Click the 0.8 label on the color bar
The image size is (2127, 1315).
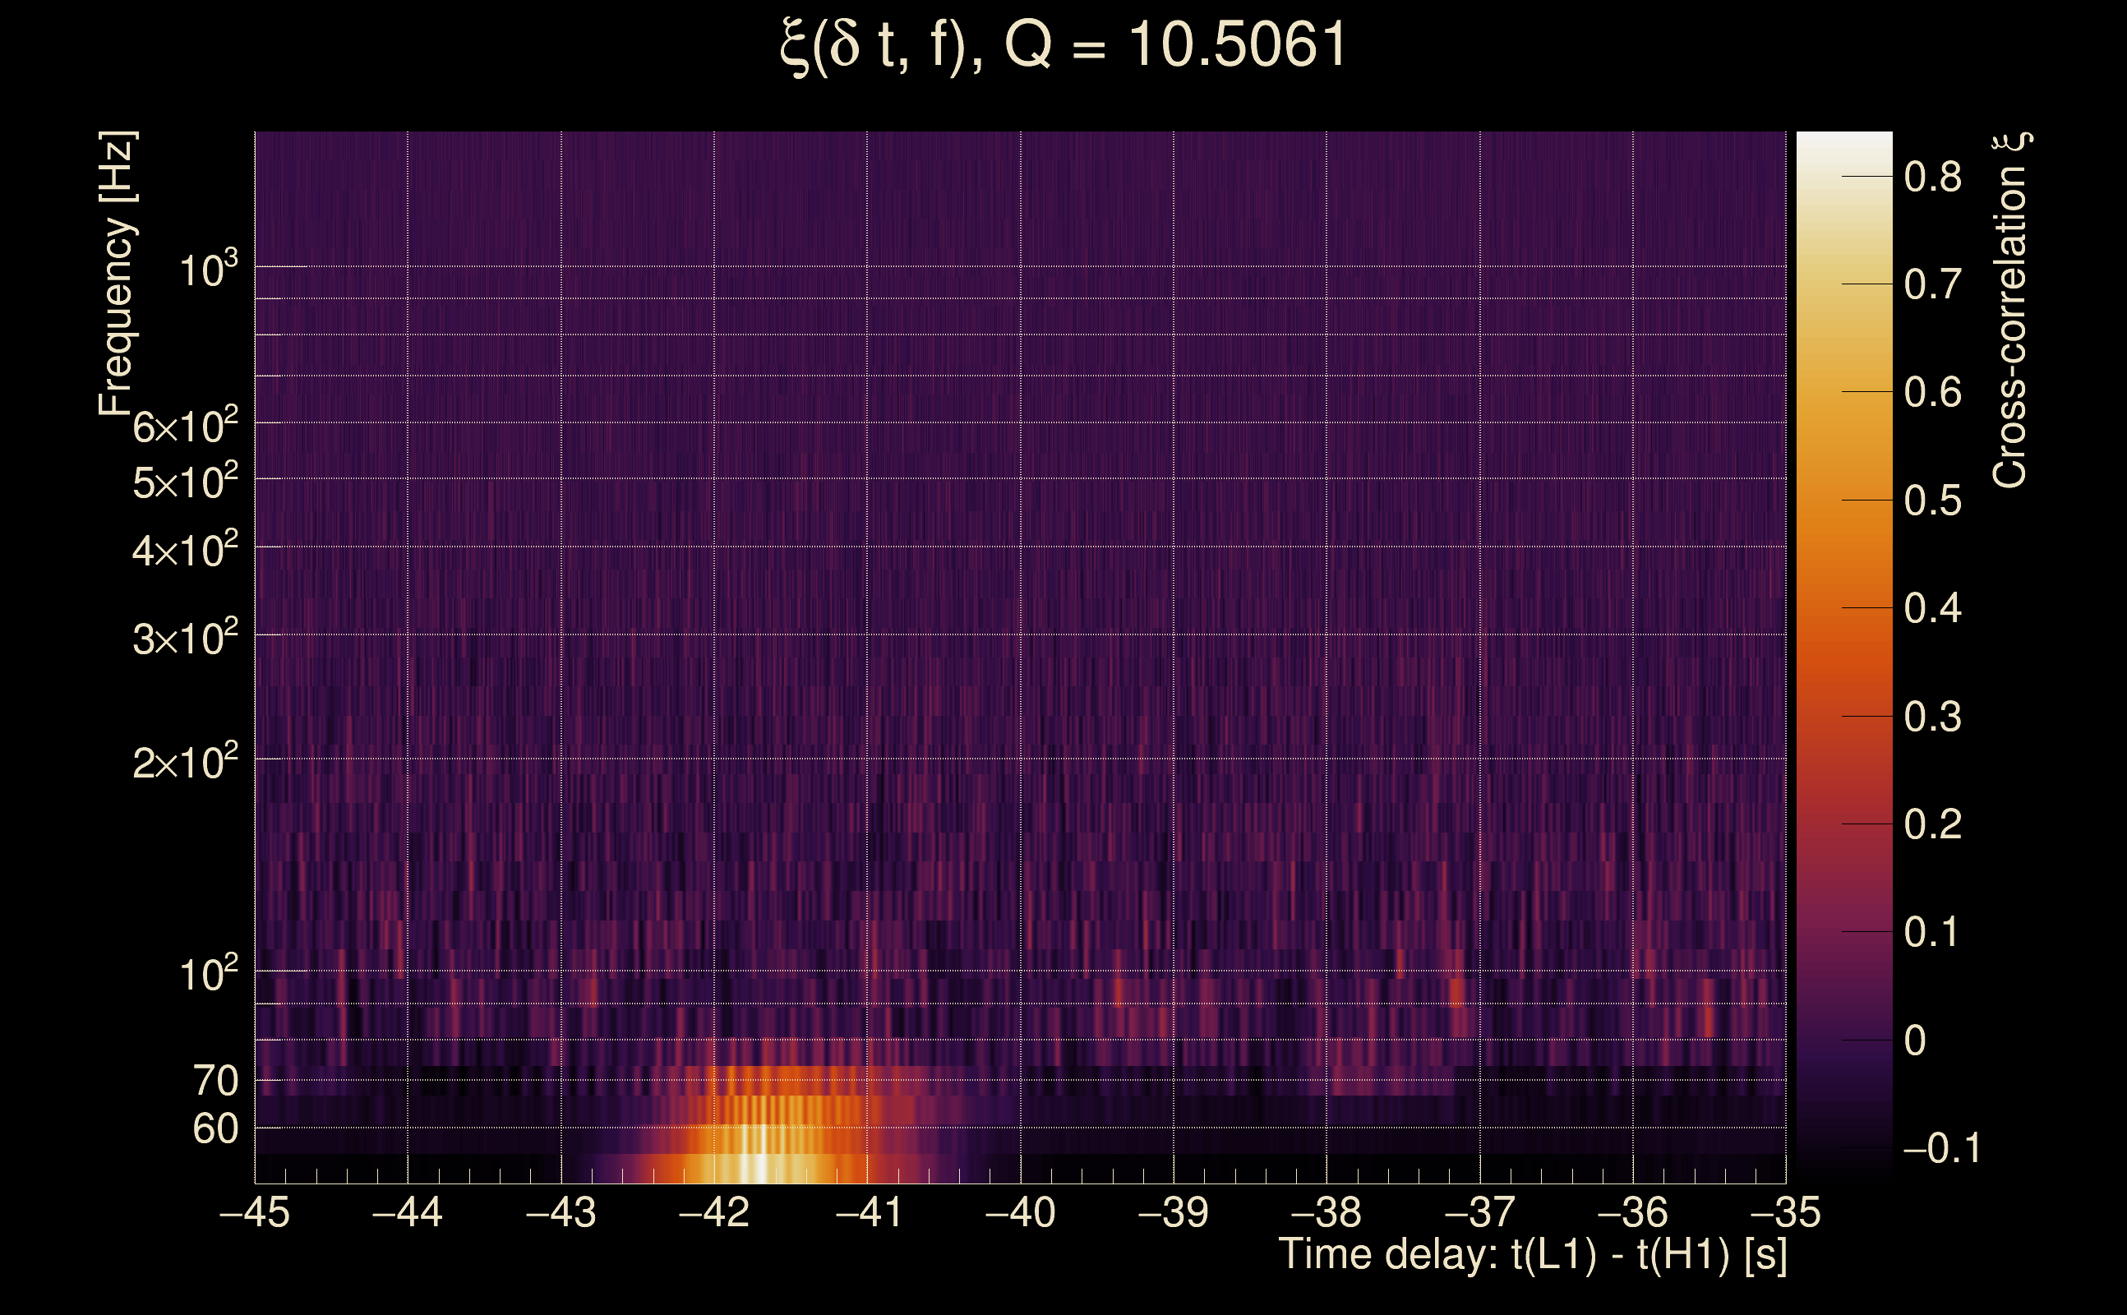point(1932,178)
